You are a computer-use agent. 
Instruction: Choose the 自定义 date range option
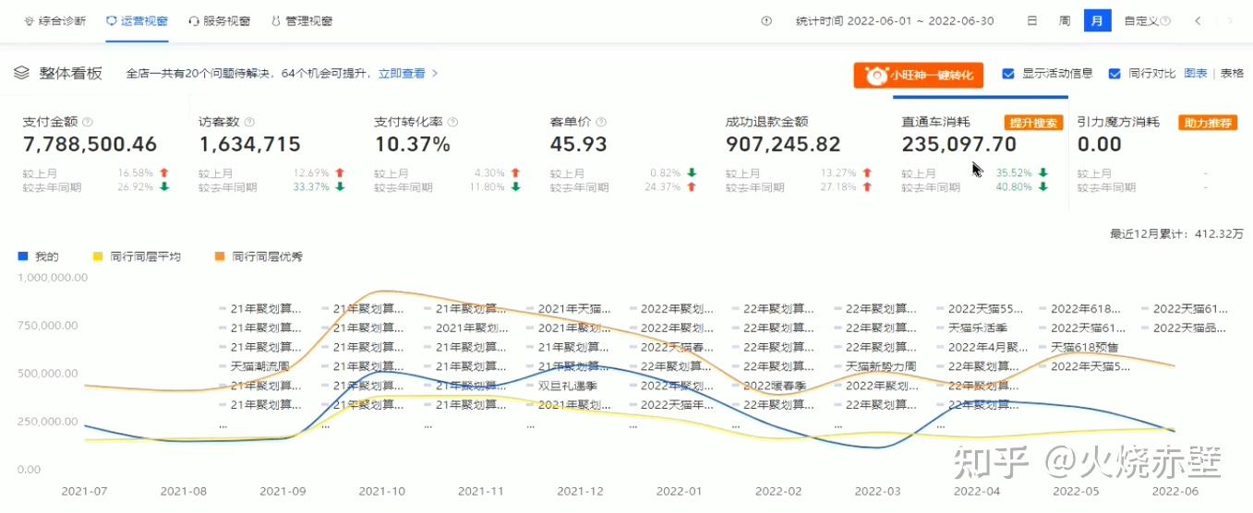1141,20
